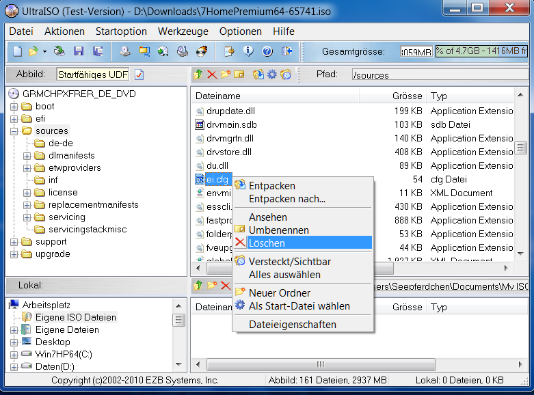Click the Pfad input field showing /sources

[440, 74]
